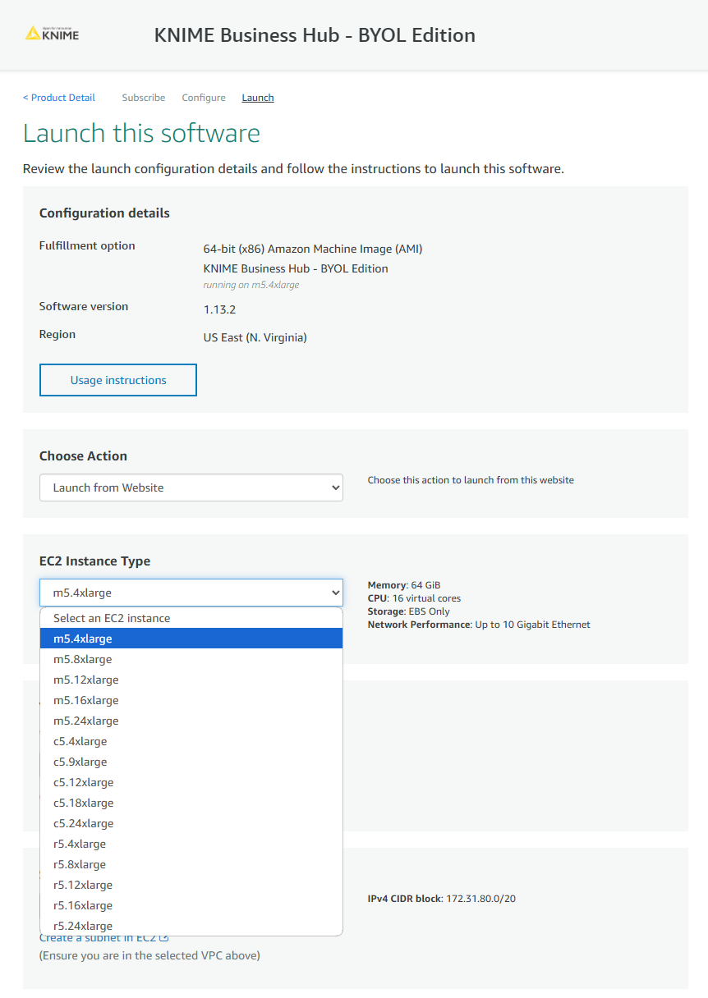Viewport: 708px width, 998px height.
Task: Click the 64-bit (x86) Amazon Machine Image text
Action: pyautogui.click(x=313, y=249)
